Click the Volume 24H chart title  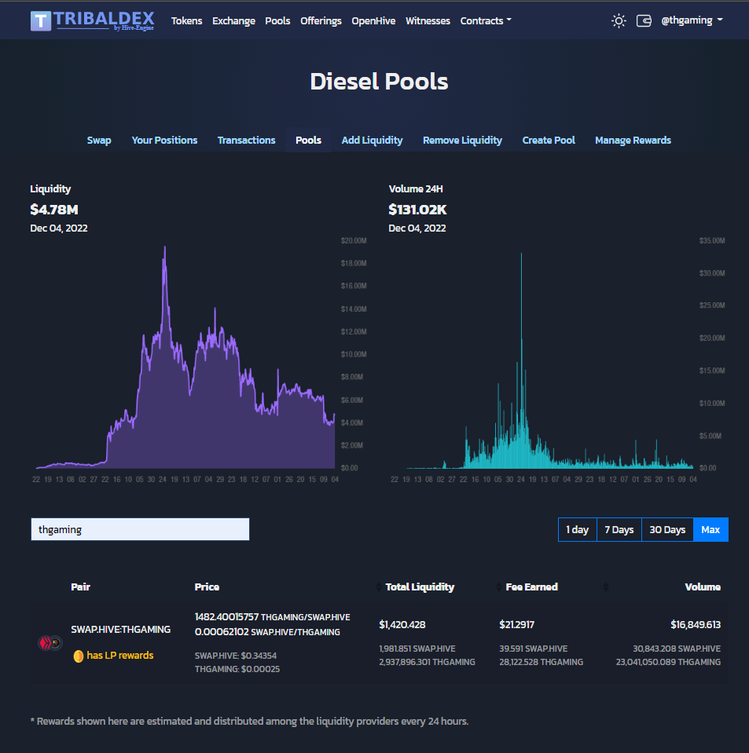[415, 188]
